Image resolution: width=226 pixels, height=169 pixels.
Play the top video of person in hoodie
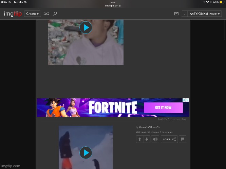point(86,27)
